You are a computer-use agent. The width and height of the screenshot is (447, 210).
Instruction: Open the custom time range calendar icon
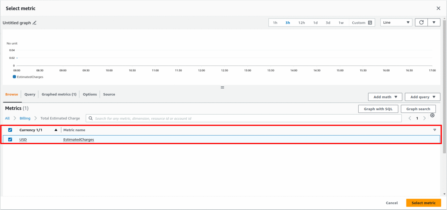click(370, 23)
